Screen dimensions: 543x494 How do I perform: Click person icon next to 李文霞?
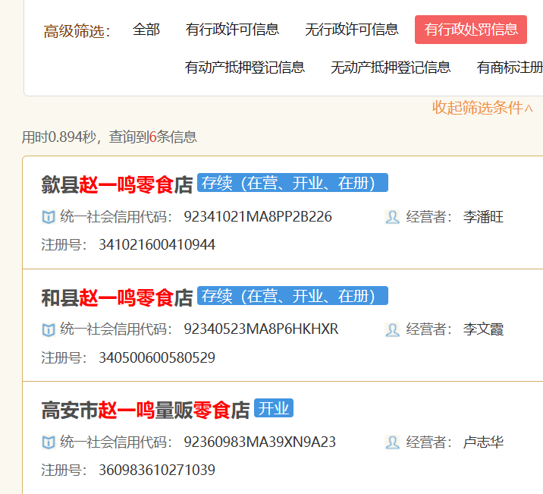click(392, 330)
